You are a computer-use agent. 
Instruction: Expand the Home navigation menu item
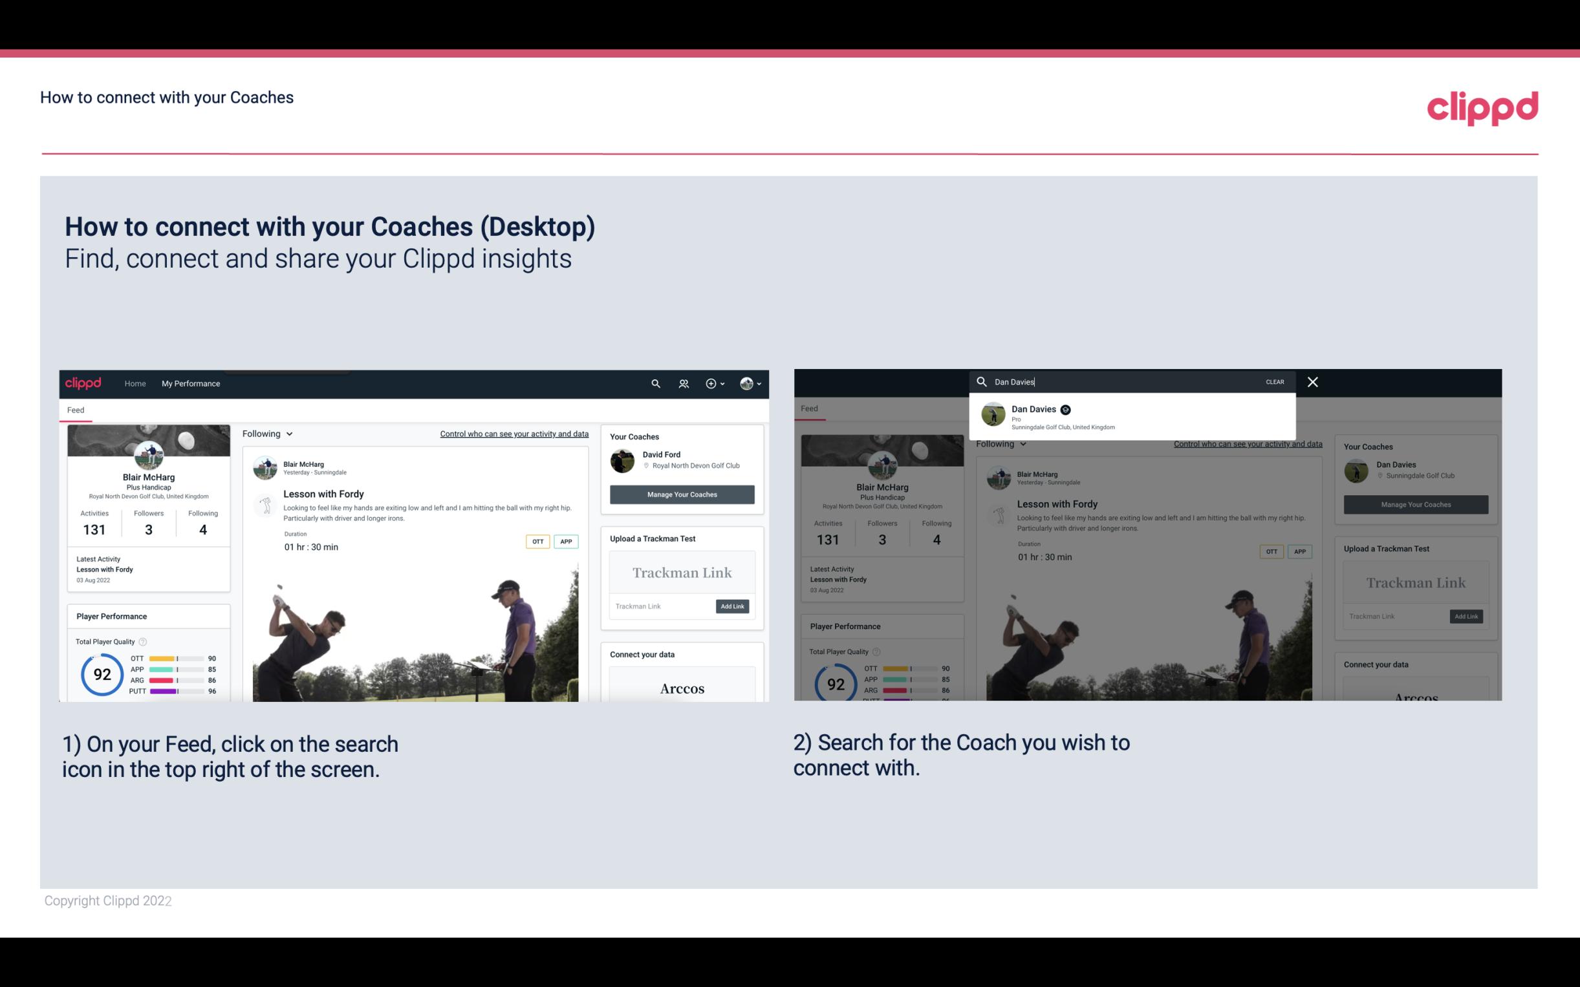135,383
